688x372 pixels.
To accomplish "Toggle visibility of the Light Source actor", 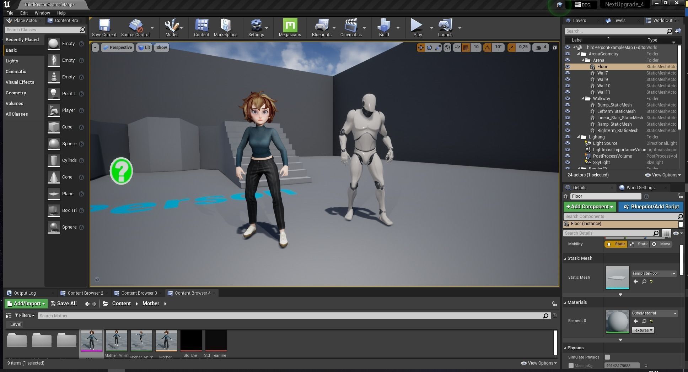I will tap(567, 143).
